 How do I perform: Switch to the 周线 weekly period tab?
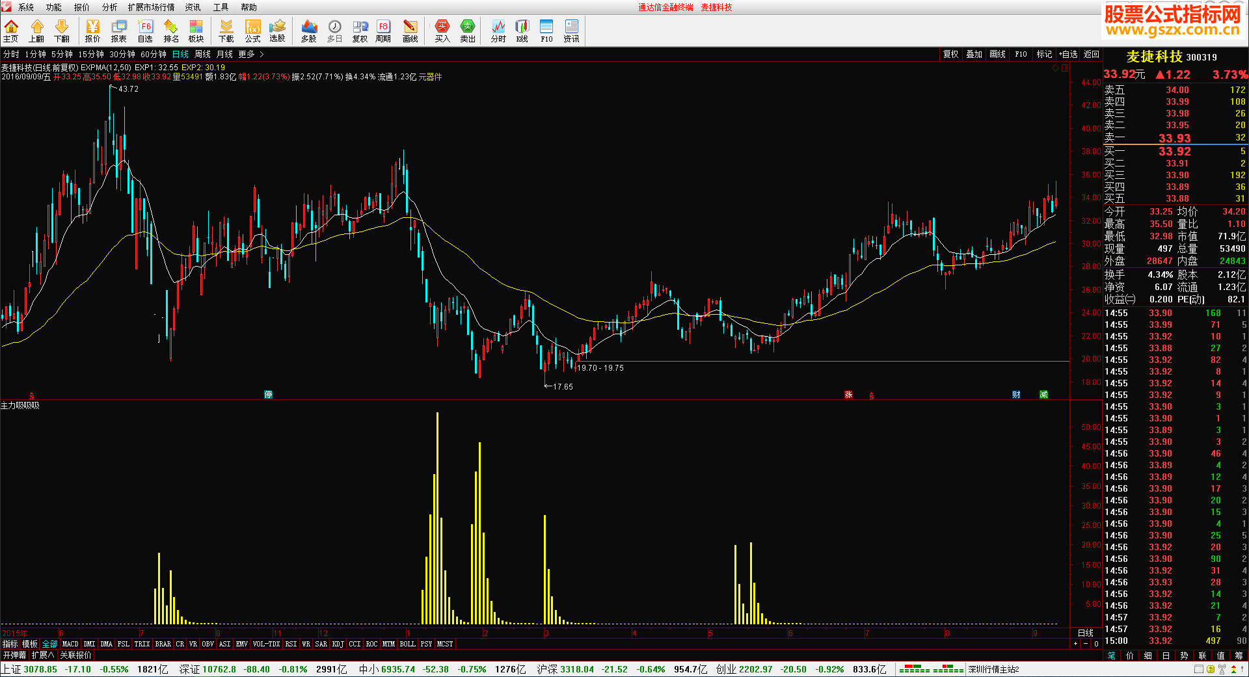click(x=203, y=55)
